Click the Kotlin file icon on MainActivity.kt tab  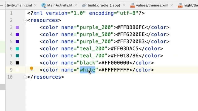44,6
